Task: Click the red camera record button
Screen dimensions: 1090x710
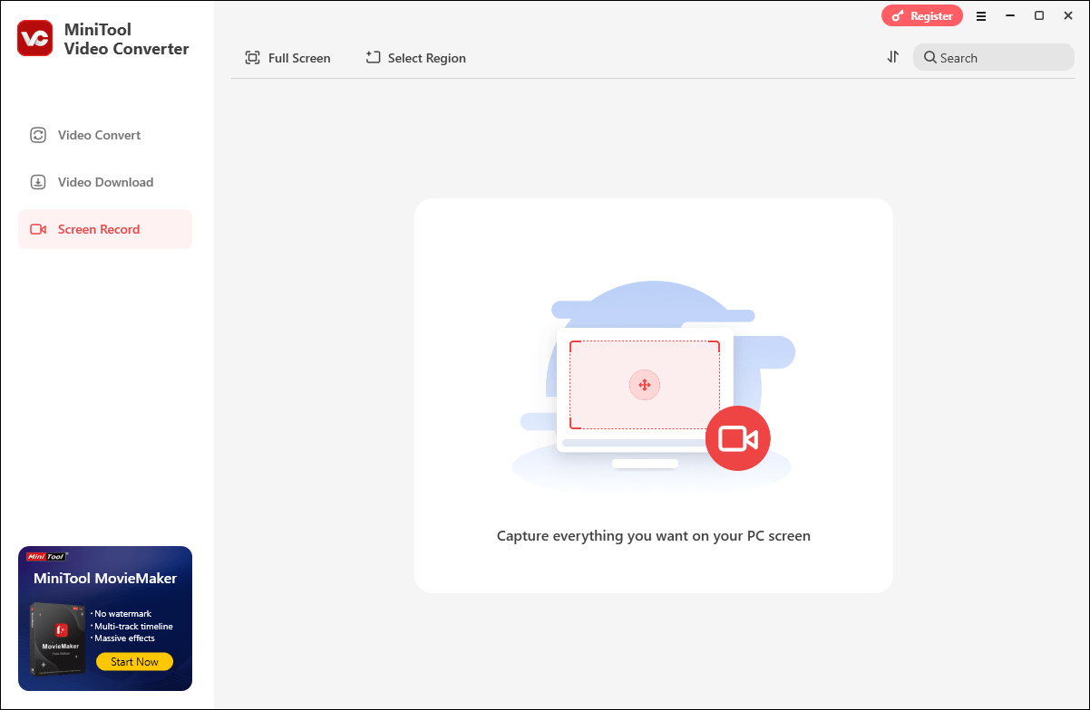Action: tap(738, 438)
